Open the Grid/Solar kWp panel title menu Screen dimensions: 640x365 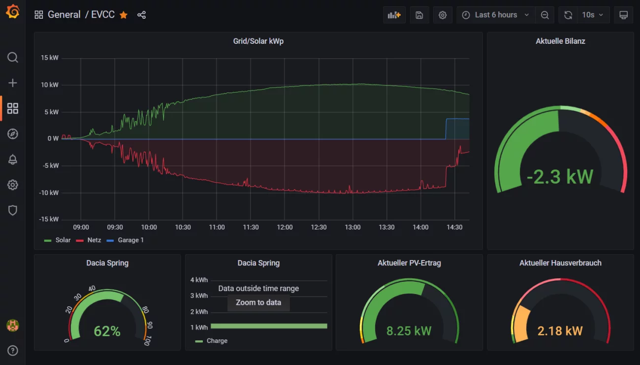tap(258, 41)
